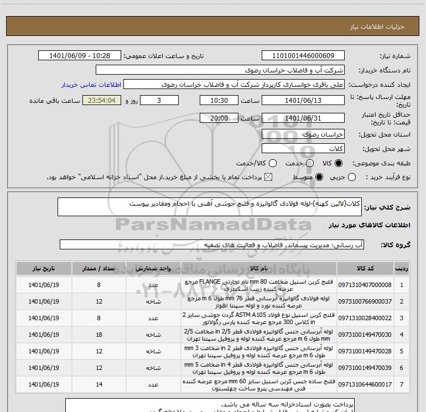Click the general need description text box
This screenshot has height=412, width=426.
[x=210, y=207]
